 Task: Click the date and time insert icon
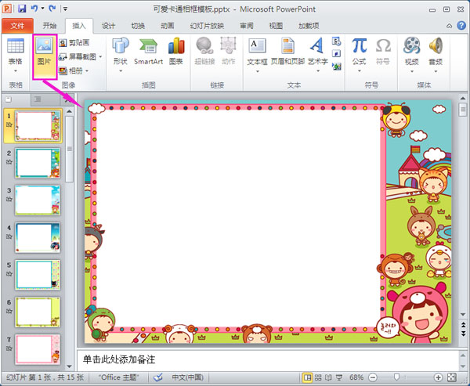336,41
